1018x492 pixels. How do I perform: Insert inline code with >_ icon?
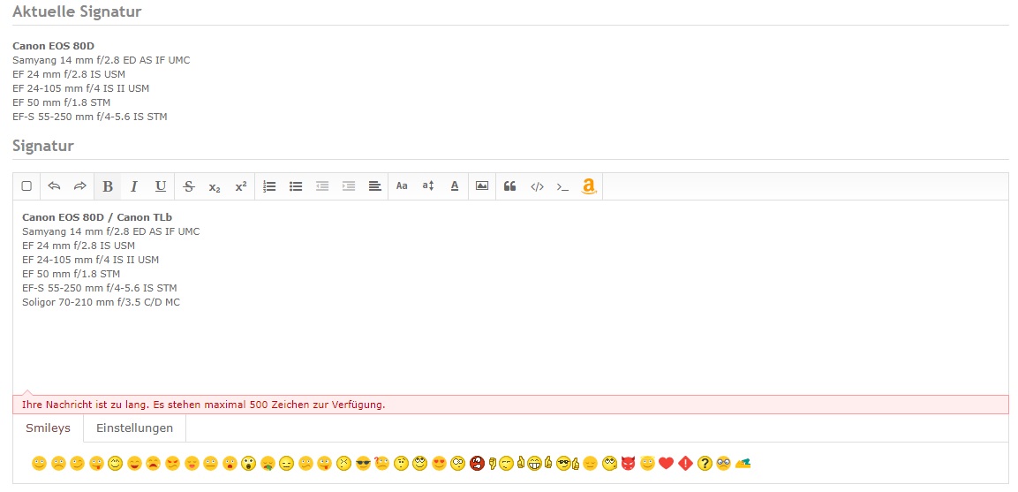[x=562, y=186]
